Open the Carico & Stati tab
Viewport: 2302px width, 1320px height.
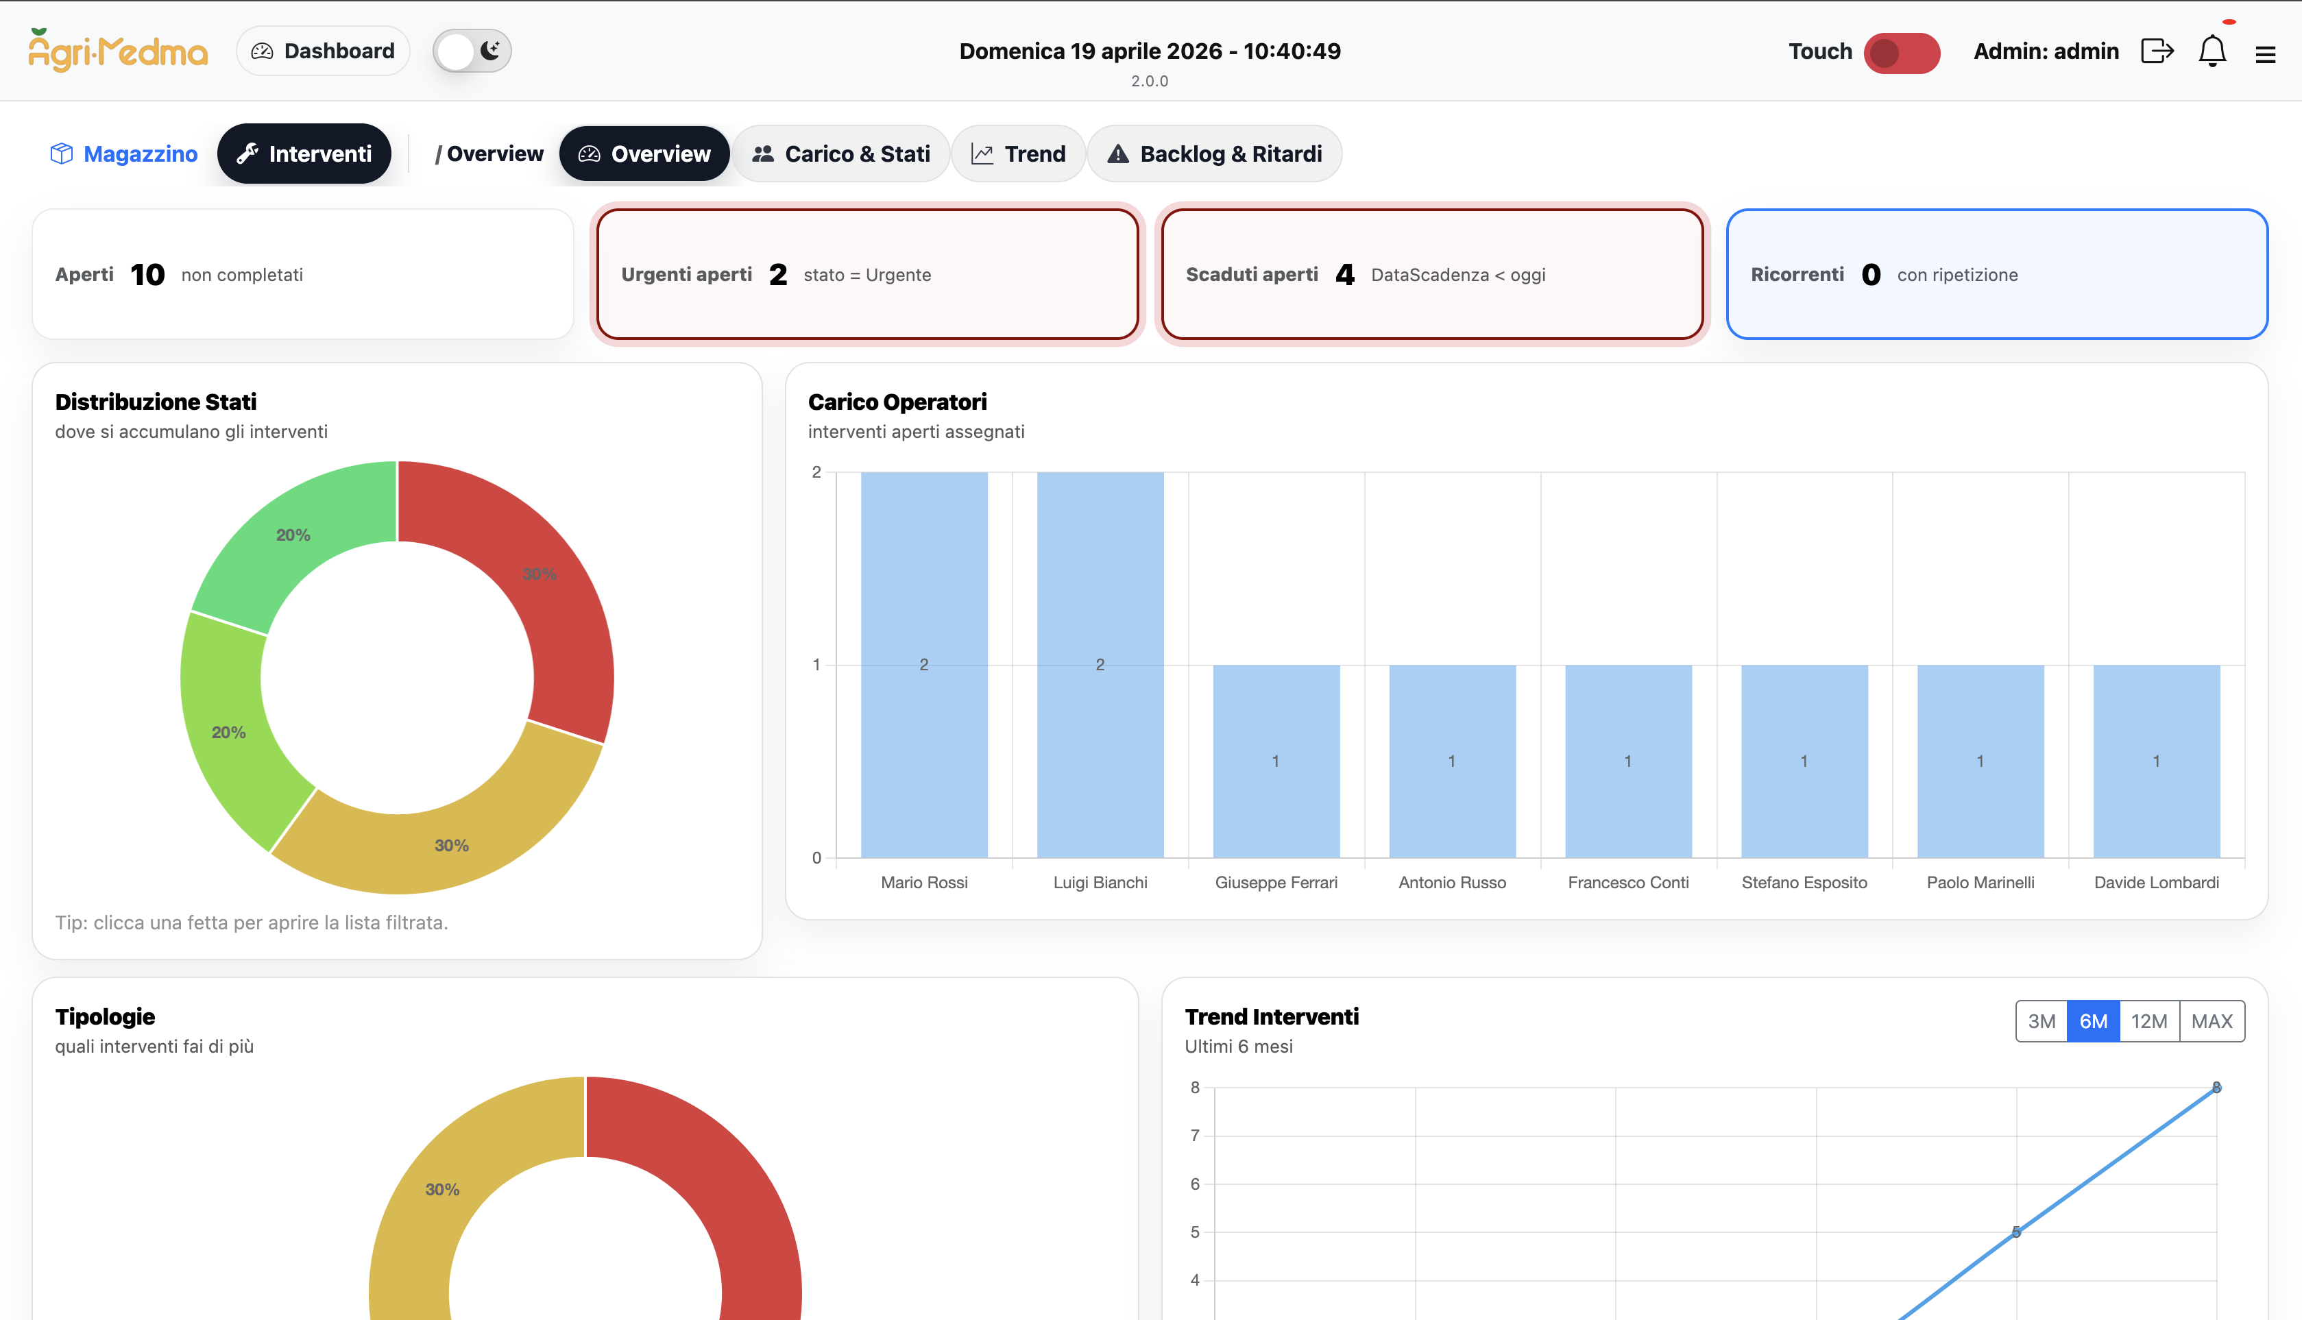coord(841,154)
